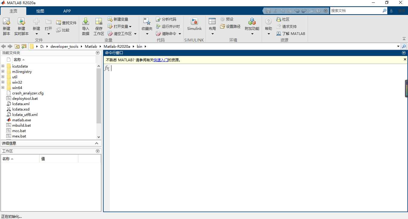This screenshot has height=219, width=408.
Task: Click the 新建实时脚本 (New Live Script) icon
Action: click(x=21, y=22)
